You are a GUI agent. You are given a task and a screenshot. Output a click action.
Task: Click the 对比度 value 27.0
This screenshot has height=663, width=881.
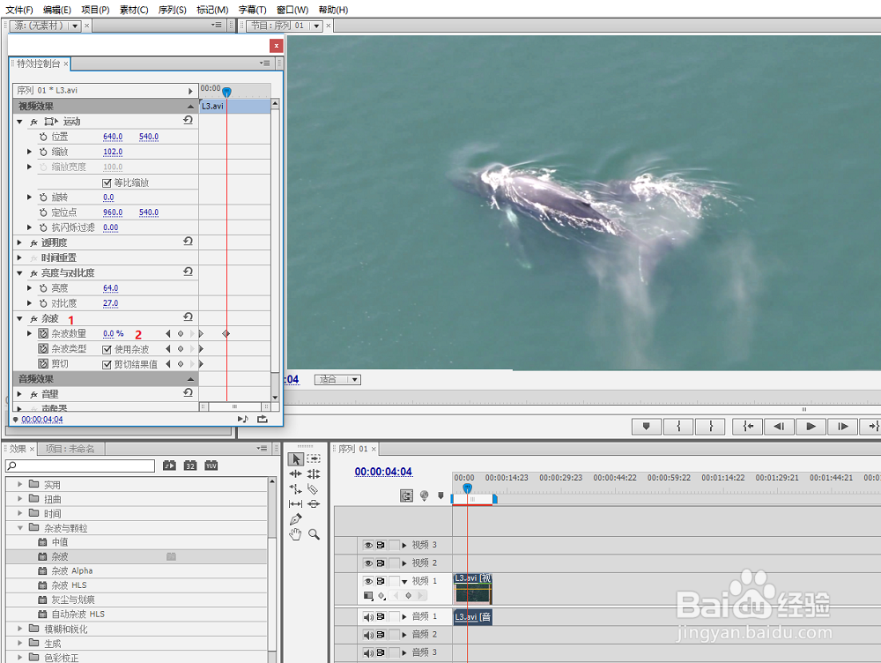pos(111,303)
